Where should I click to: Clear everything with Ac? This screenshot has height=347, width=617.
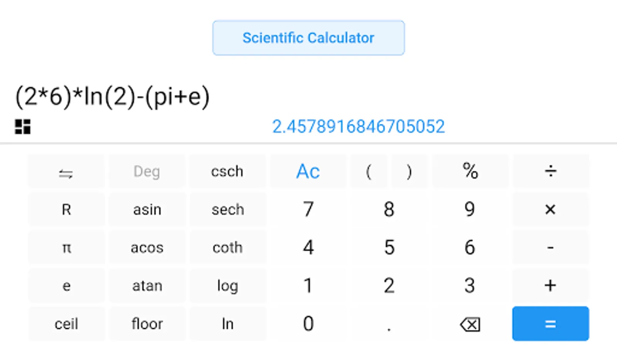(x=308, y=171)
